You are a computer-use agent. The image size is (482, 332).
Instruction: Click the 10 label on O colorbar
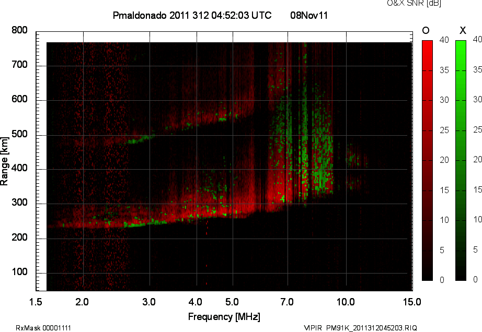pyautogui.click(x=444, y=220)
